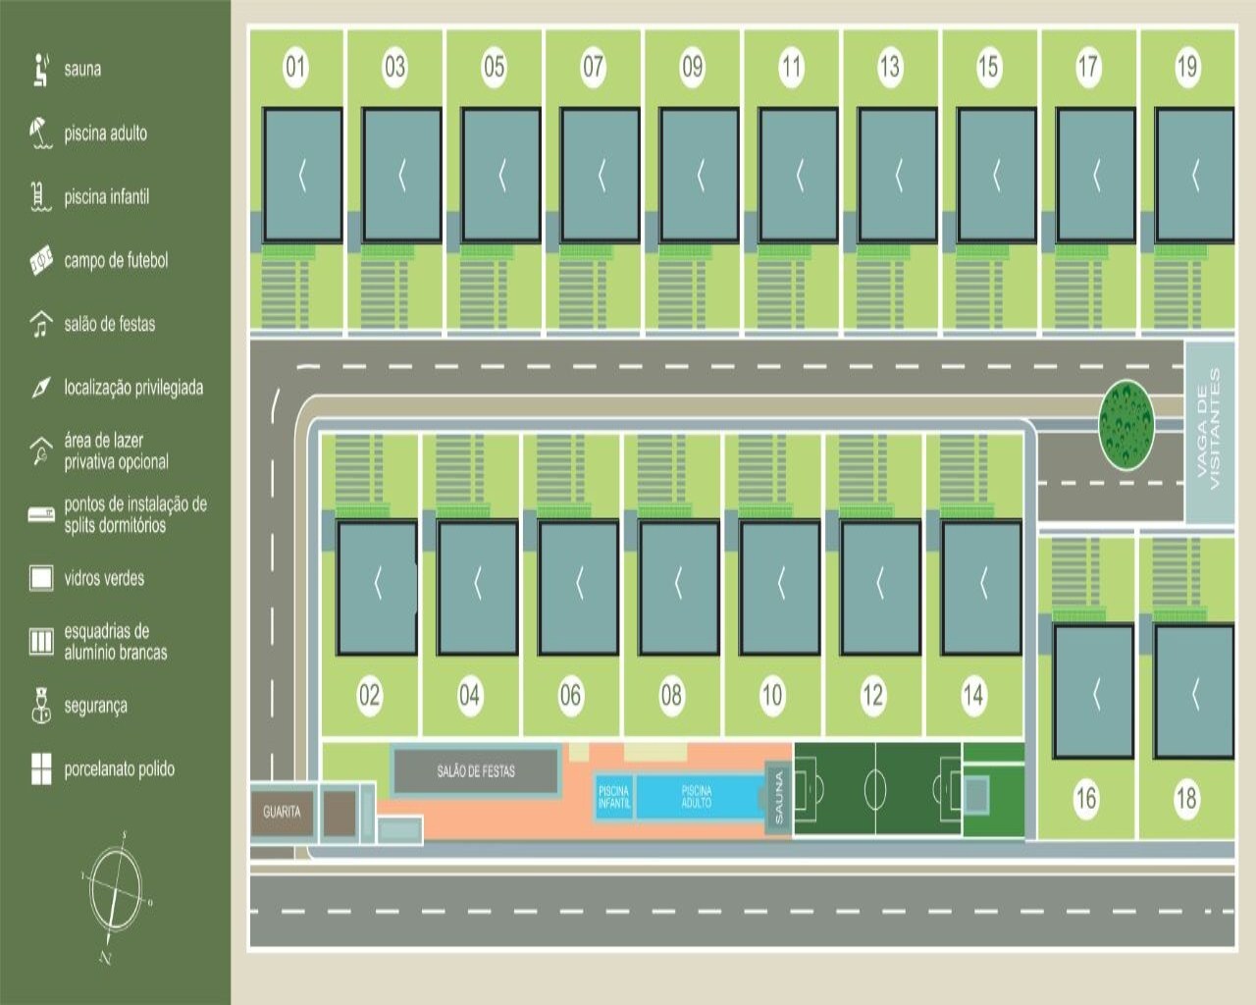This screenshot has height=1005, width=1256.
Task: Click the localização privilegiada legend text
Action: click(x=133, y=388)
